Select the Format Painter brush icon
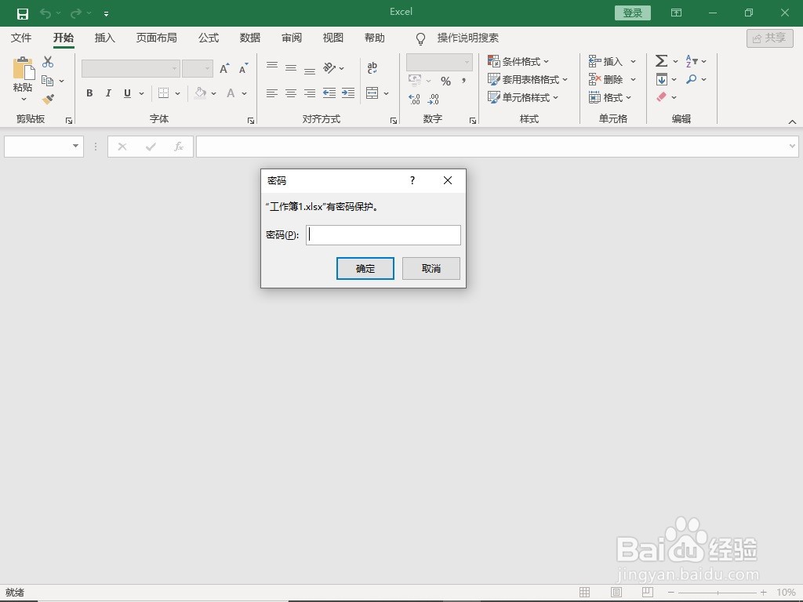The width and height of the screenshot is (803, 602). tap(48, 99)
